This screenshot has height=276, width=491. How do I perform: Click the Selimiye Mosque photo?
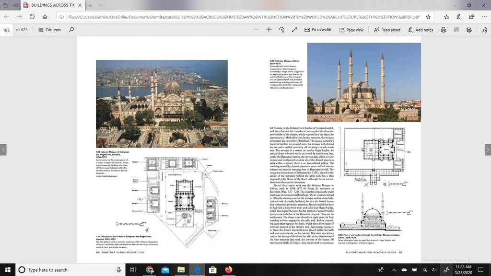(x=364, y=82)
